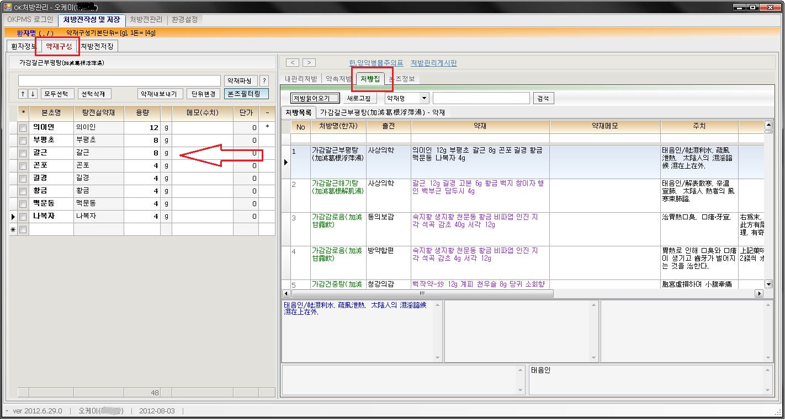
Task: Tick the 갈근 row checkbox
Action: (x=23, y=153)
